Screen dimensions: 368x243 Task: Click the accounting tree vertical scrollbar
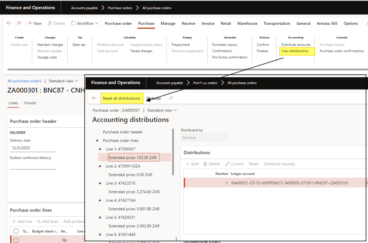pos(173,152)
